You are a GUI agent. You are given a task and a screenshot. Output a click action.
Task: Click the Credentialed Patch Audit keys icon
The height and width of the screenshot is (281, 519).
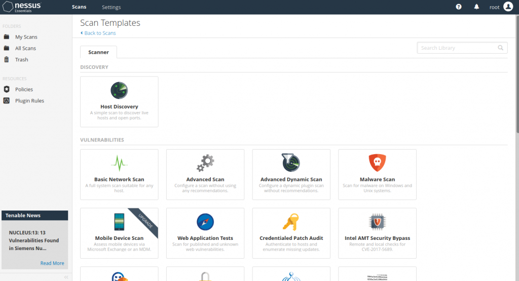pos(291,222)
